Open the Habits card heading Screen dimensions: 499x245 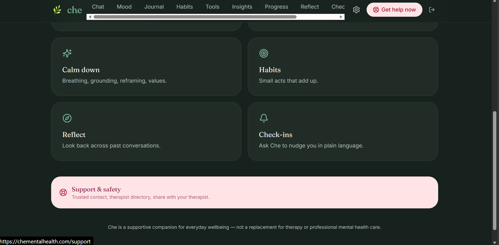click(x=270, y=70)
